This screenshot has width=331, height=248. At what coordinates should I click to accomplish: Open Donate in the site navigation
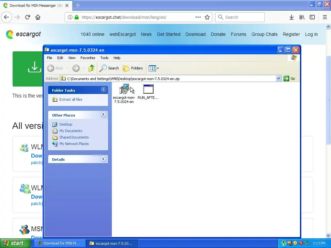coord(218,34)
